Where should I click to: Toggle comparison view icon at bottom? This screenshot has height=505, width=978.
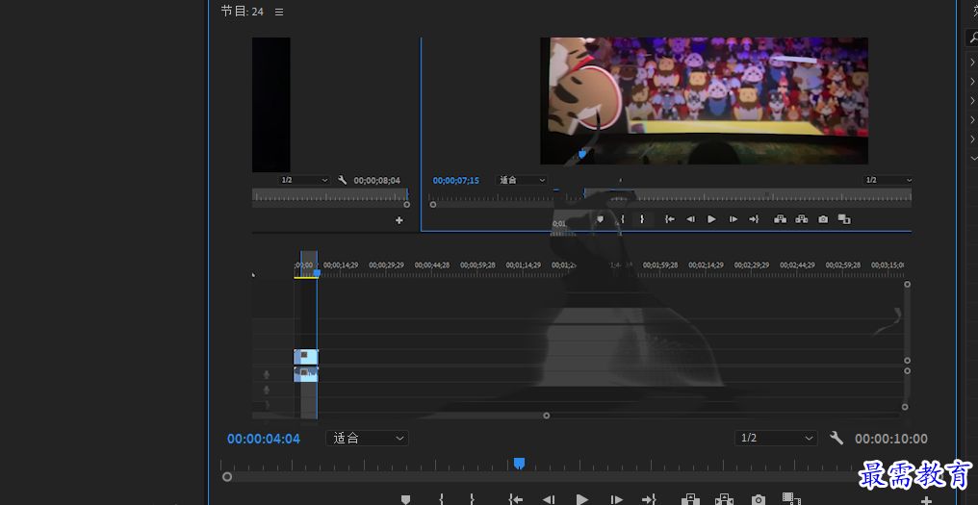tap(791, 499)
